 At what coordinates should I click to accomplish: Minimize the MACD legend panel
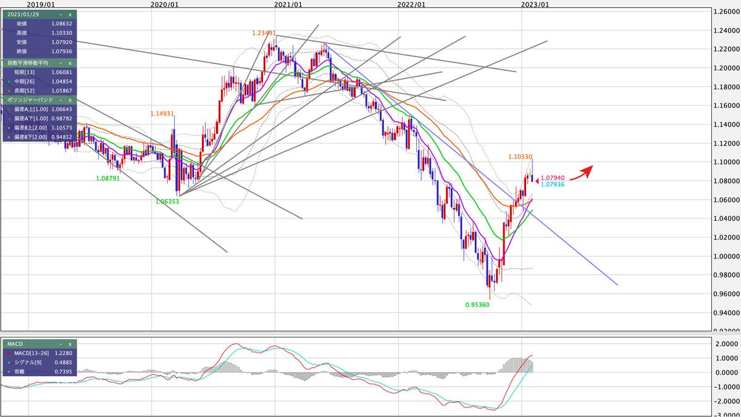[x=61, y=344]
